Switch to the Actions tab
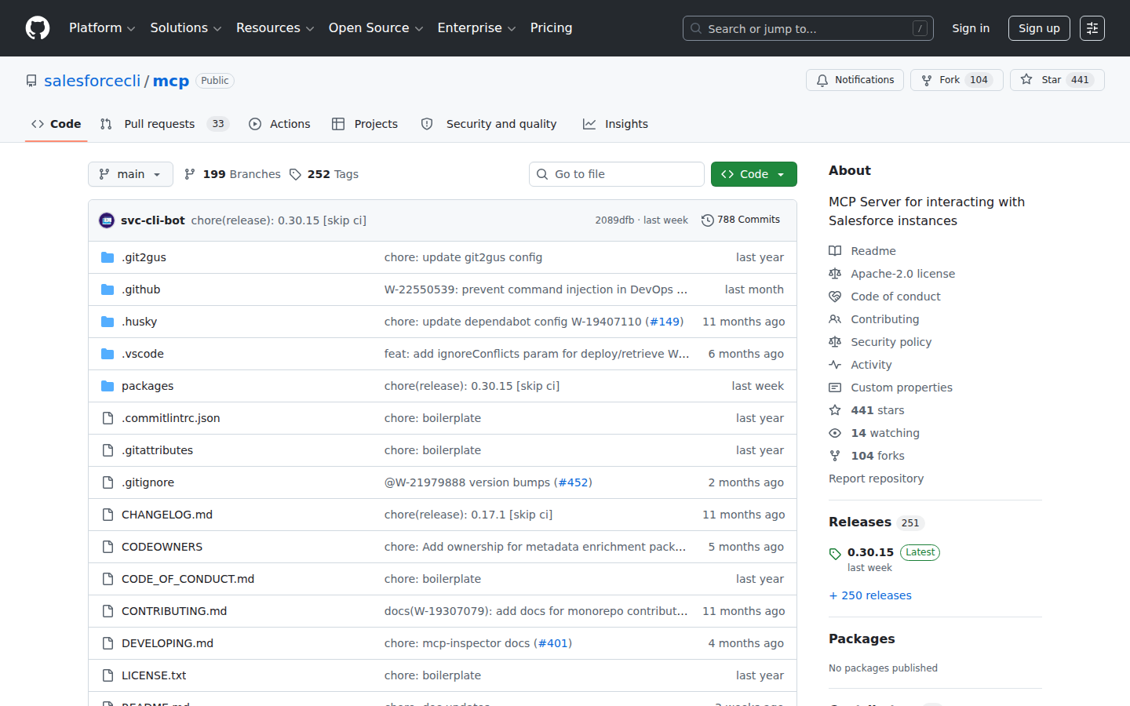 click(x=279, y=124)
